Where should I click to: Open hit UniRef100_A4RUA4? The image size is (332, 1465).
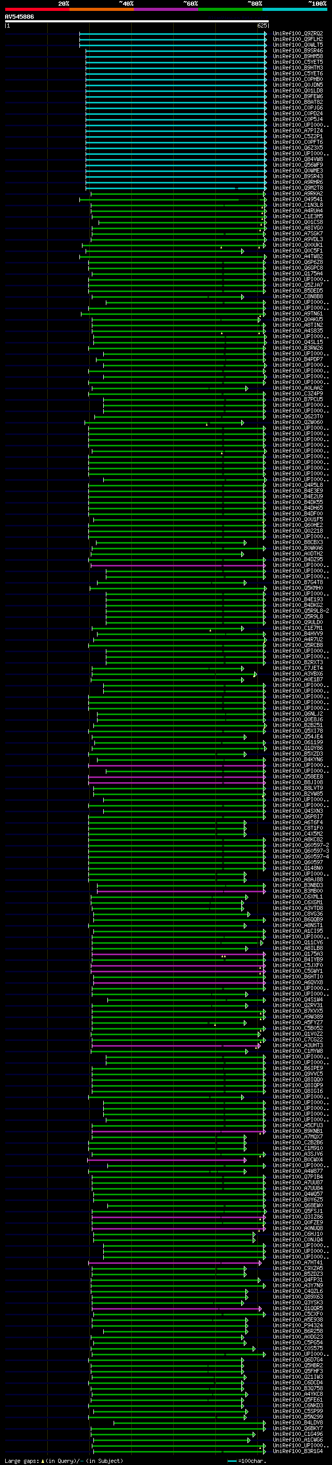298,211
